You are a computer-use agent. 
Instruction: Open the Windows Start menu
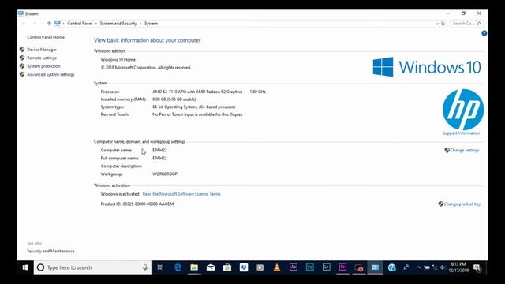[x=25, y=267]
